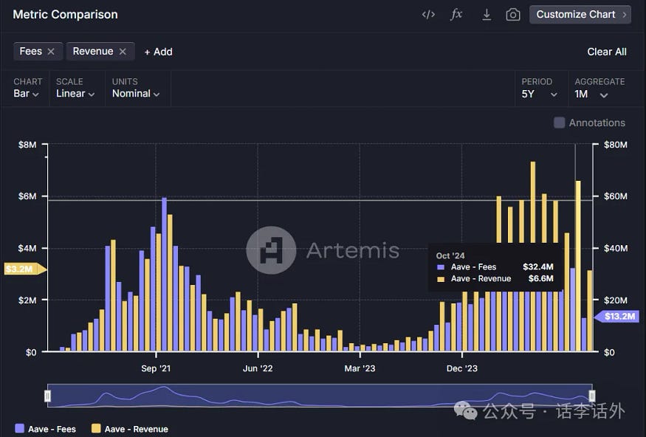Click the tooltip $32.4M fees value
Viewport: 646px width, 437px height.
pos(538,267)
